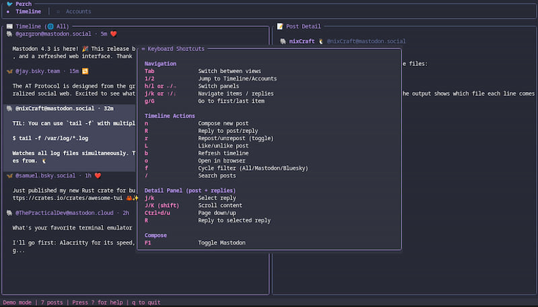The height and width of the screenshot is (307, 538).
Task: Click the 'Tab' shortcut key entry
Action: click(x=149, y=71)
